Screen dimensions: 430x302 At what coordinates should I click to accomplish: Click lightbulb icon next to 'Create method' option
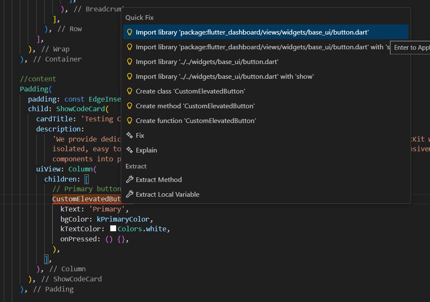tap(130, 106)
